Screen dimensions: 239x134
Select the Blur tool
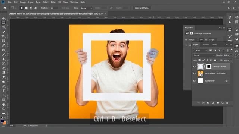3,77
